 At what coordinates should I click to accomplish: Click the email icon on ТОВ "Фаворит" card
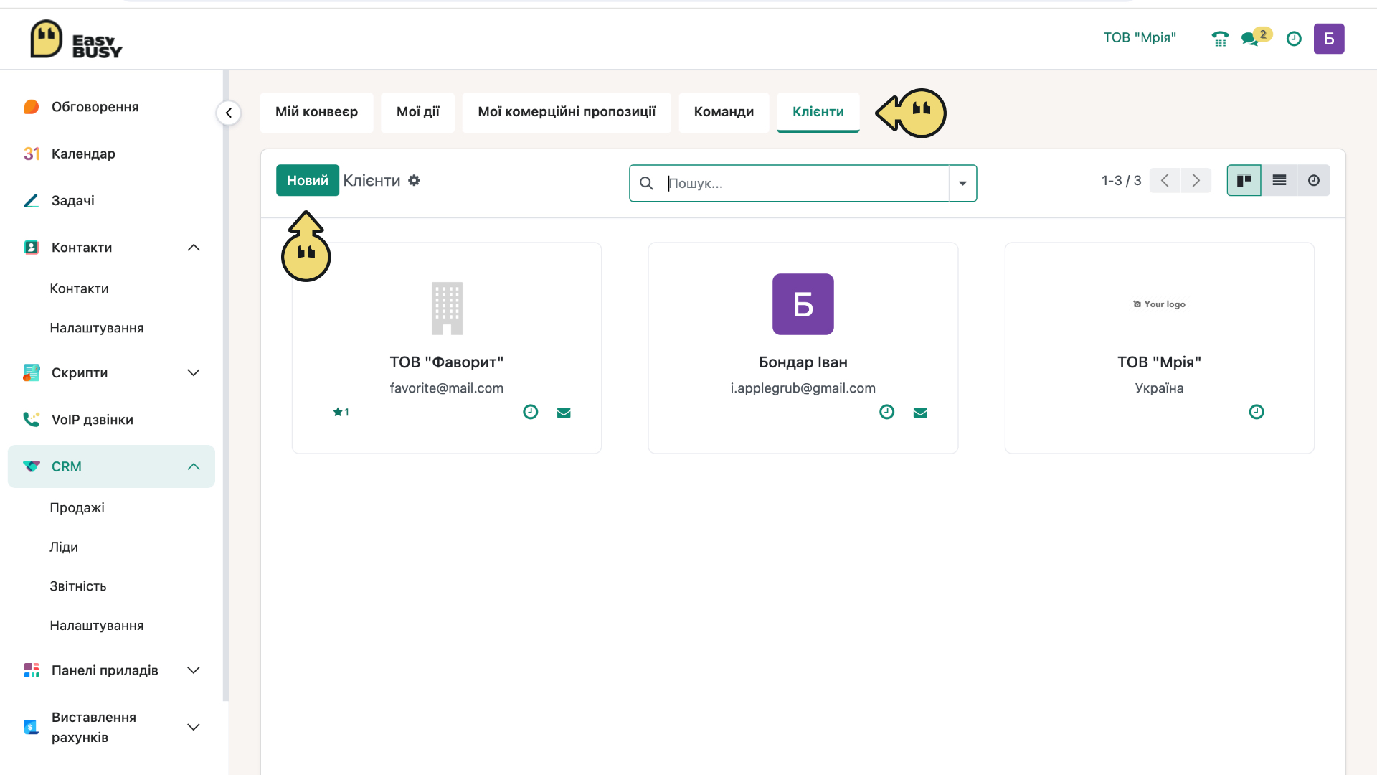coord(564,413)
